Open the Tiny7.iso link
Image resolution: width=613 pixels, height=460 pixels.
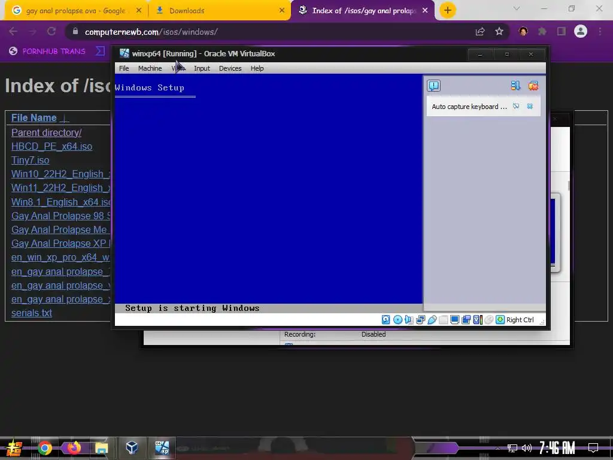click(x=30, y=160)
